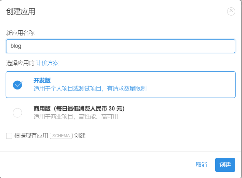Focus the 新应用名称 input field
This screenshot has height=178, width=242.
coord(121,46)
